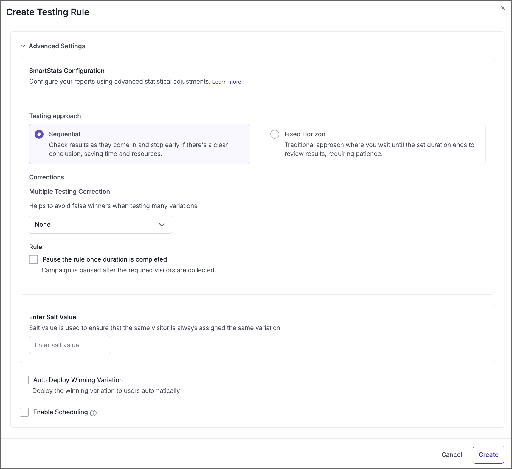Click the Enter salt value input field

point(70,345)
